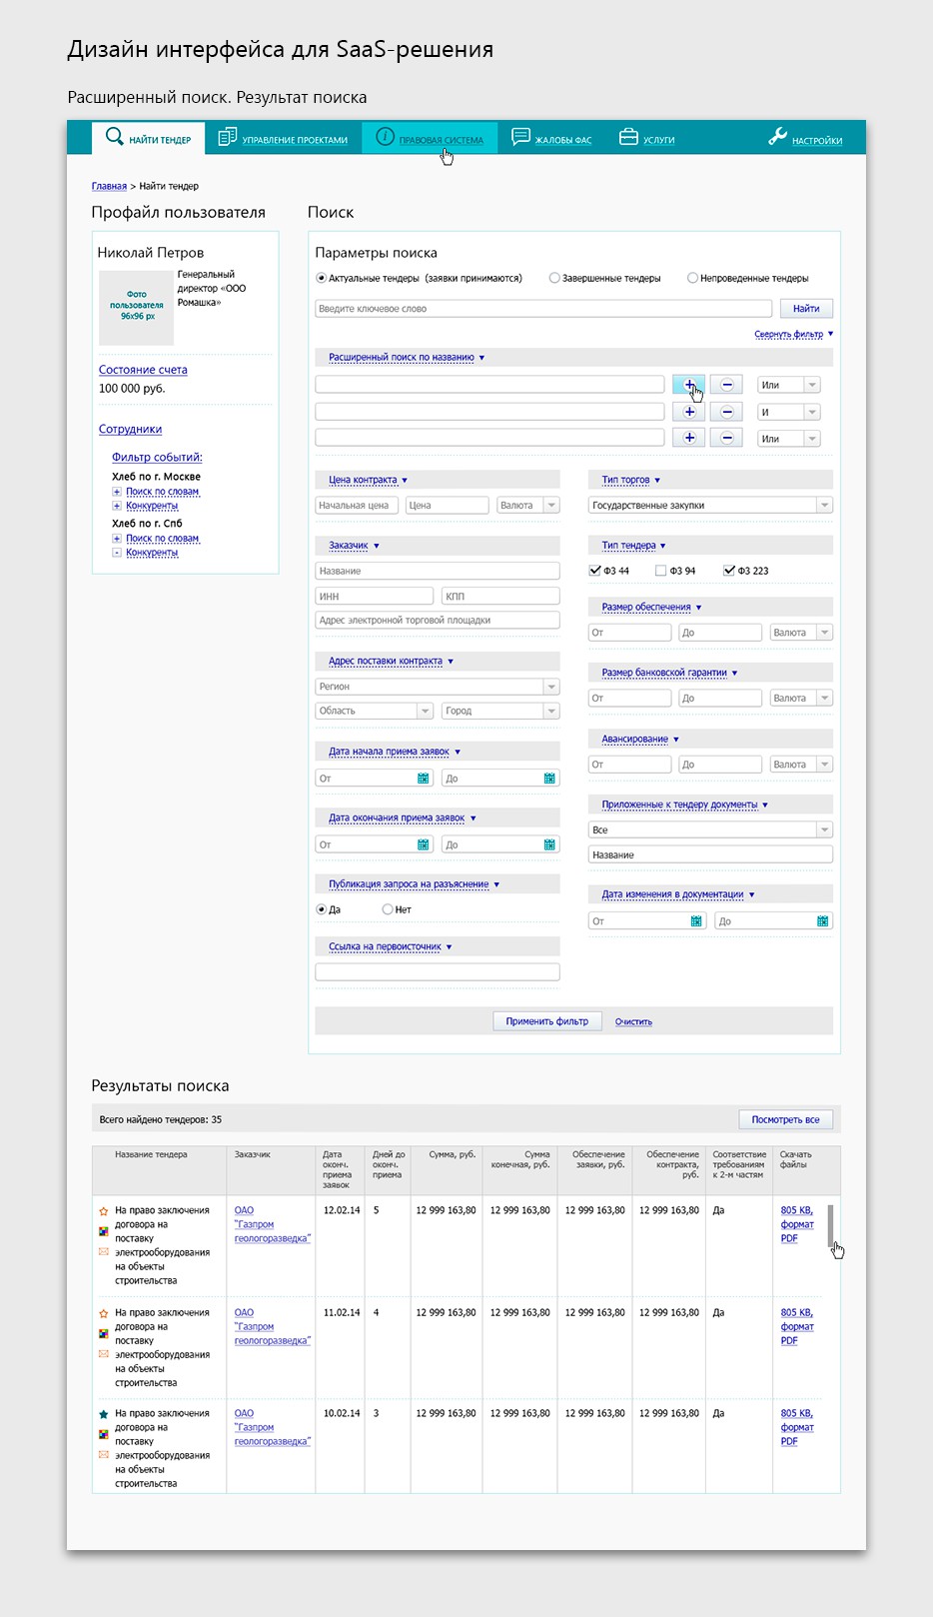Star the tender dated 11.02.14
Screen dimensions: 933x1617
click(x=104, y=1313)
